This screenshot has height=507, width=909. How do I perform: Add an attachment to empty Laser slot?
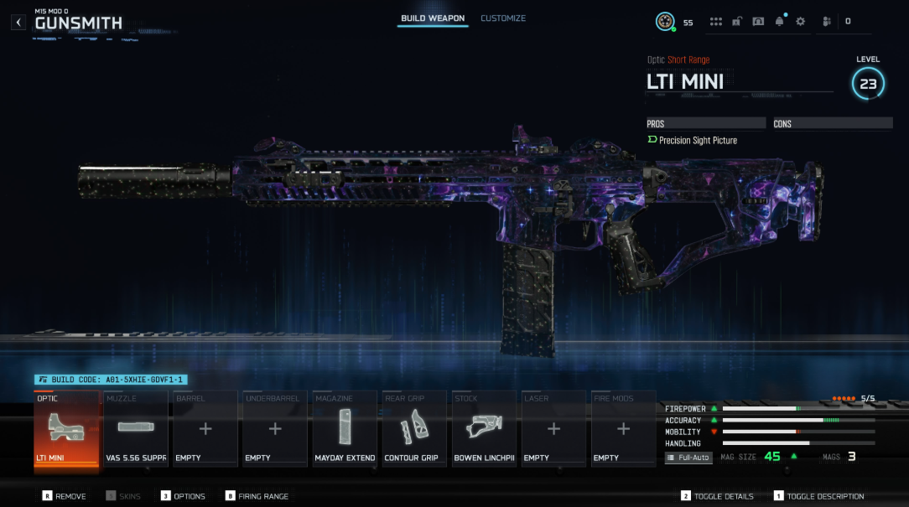pyautogui.click(x=553, y=427)
